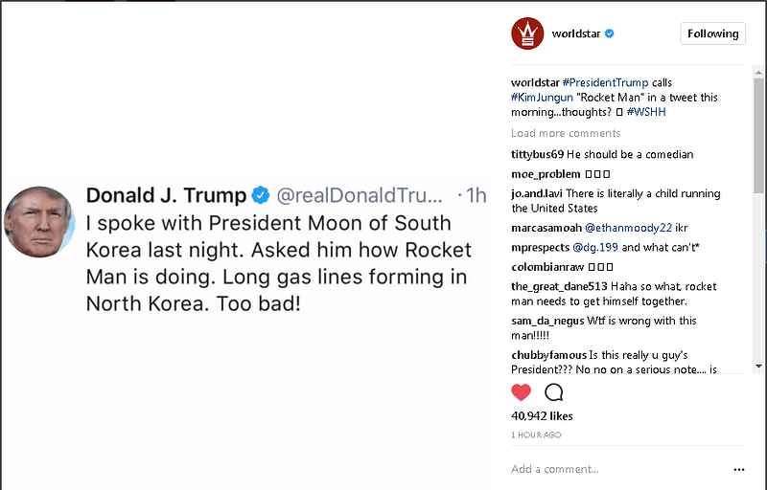The image size is (767, 490).
Task: Toggle the Following button
Action: coord(712,33)
